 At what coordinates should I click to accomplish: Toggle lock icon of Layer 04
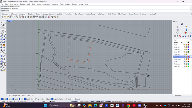(x=186, y=52)
